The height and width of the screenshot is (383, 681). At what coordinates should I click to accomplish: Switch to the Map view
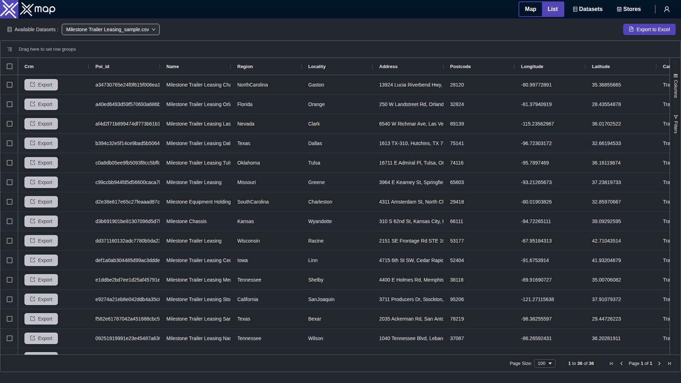click(531, 9)
